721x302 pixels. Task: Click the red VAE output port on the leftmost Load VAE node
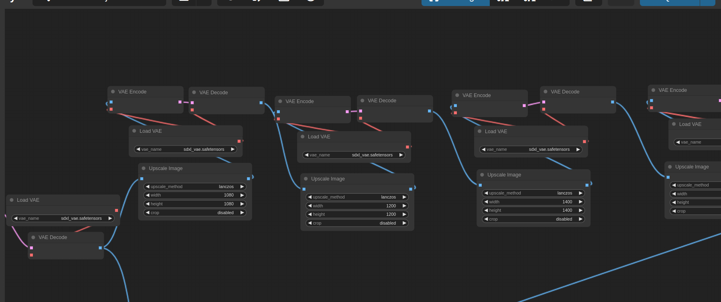pyautogui.click(x=116, y=211)
